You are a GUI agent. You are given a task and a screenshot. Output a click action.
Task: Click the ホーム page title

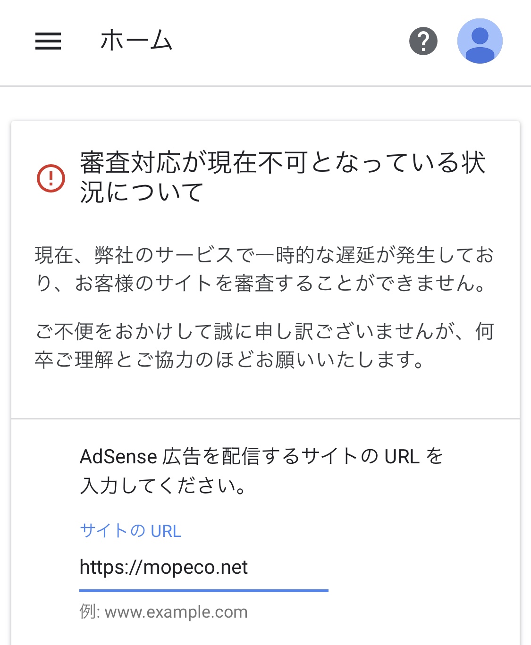(136, 40)
